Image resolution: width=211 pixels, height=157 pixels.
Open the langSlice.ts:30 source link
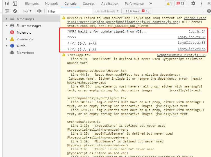(x=192, y=37)
